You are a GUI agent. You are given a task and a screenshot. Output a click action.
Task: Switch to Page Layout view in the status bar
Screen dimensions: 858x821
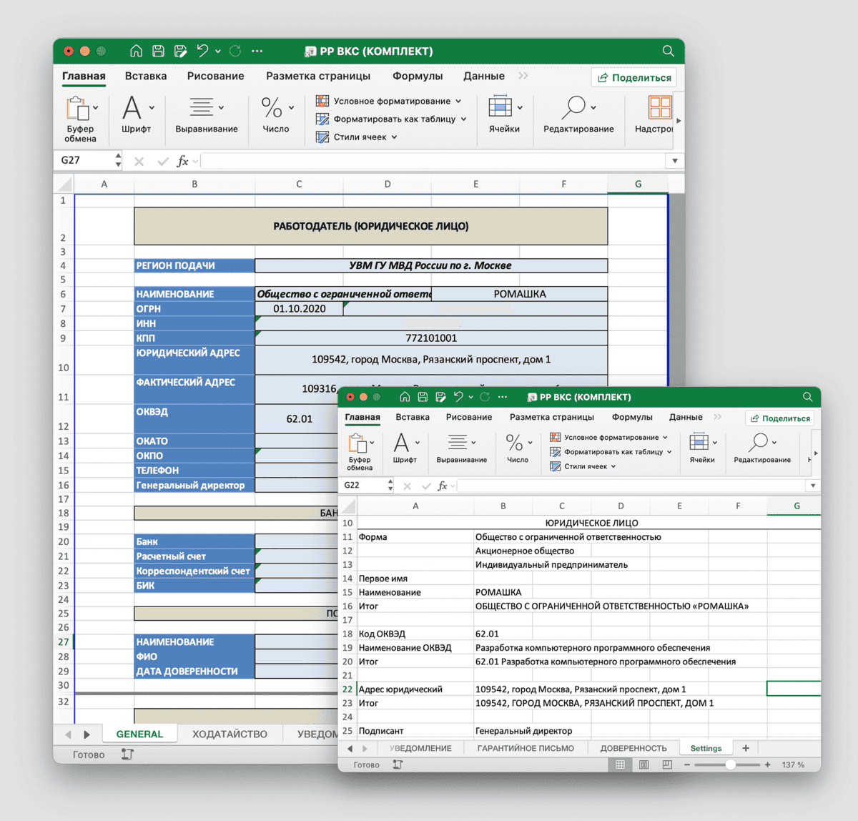[x=643, y=765]
